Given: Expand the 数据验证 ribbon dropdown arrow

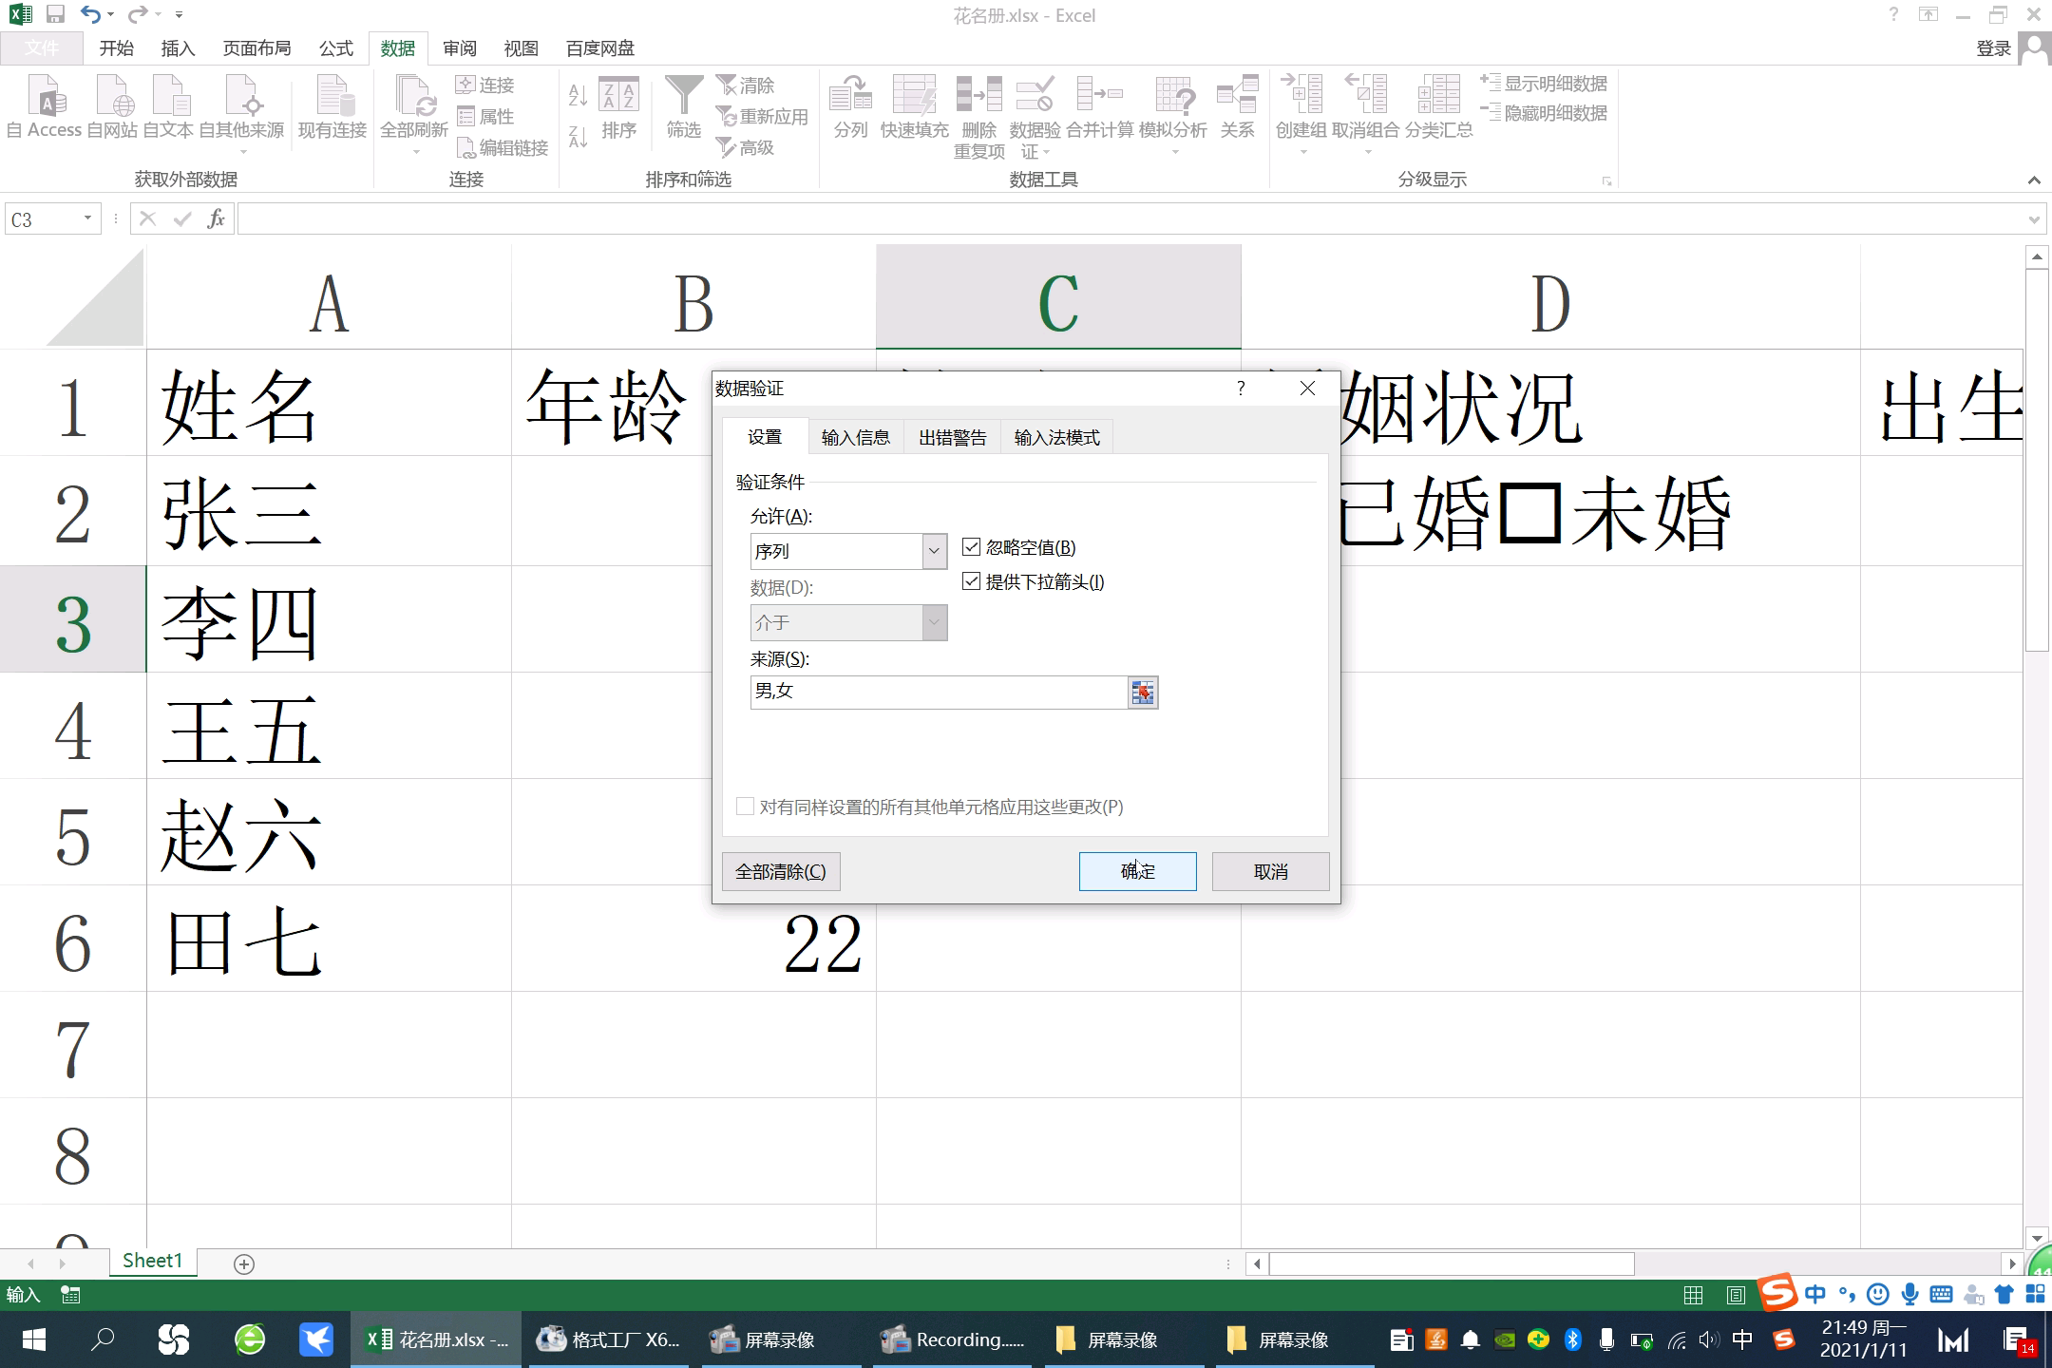Looking at the screenshot, I should pyautogui.click(x=1046, y=153).
